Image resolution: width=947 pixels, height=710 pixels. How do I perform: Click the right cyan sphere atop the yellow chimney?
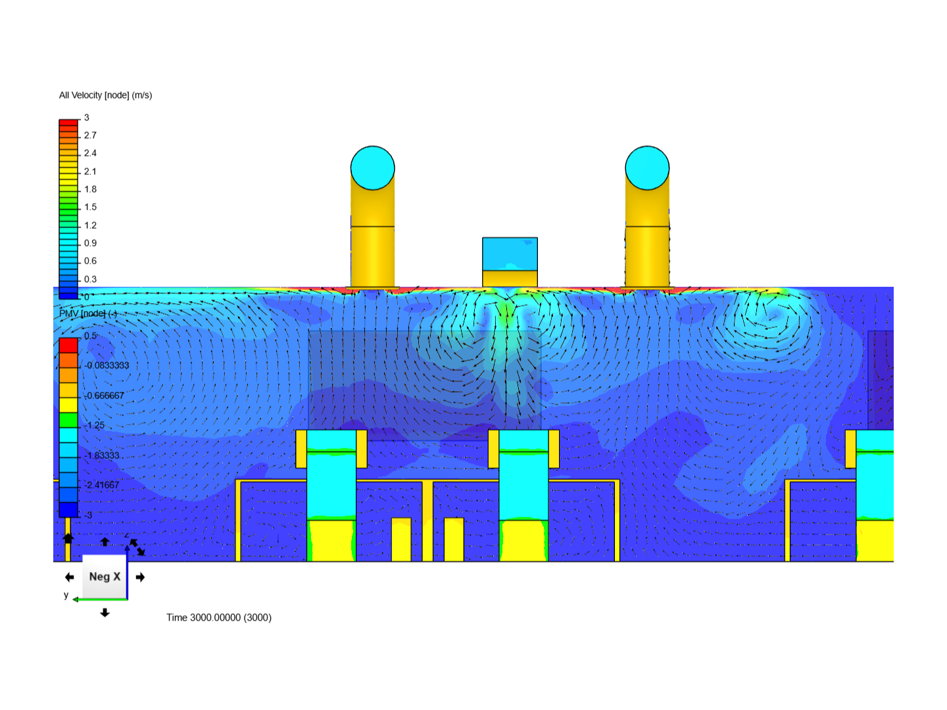647,167
